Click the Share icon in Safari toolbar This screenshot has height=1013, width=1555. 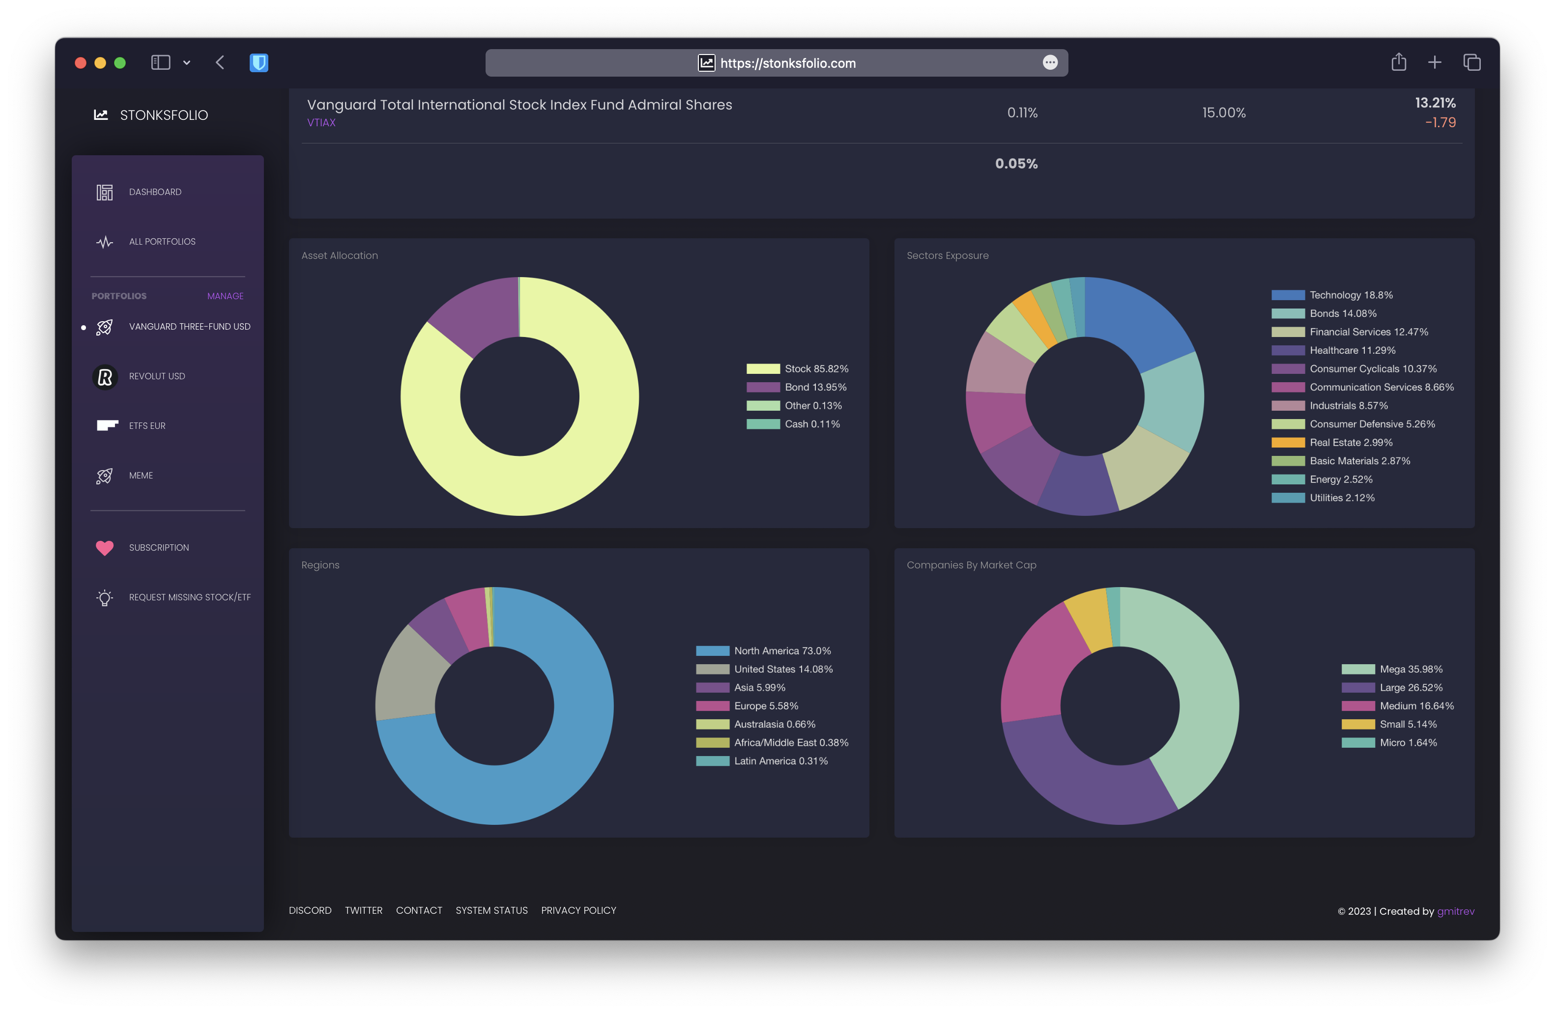point(1399,62)
